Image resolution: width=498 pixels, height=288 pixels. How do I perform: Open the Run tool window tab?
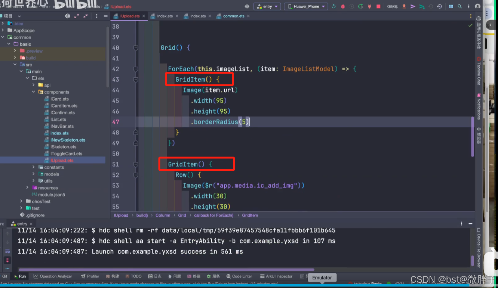[x=20, y=276]
